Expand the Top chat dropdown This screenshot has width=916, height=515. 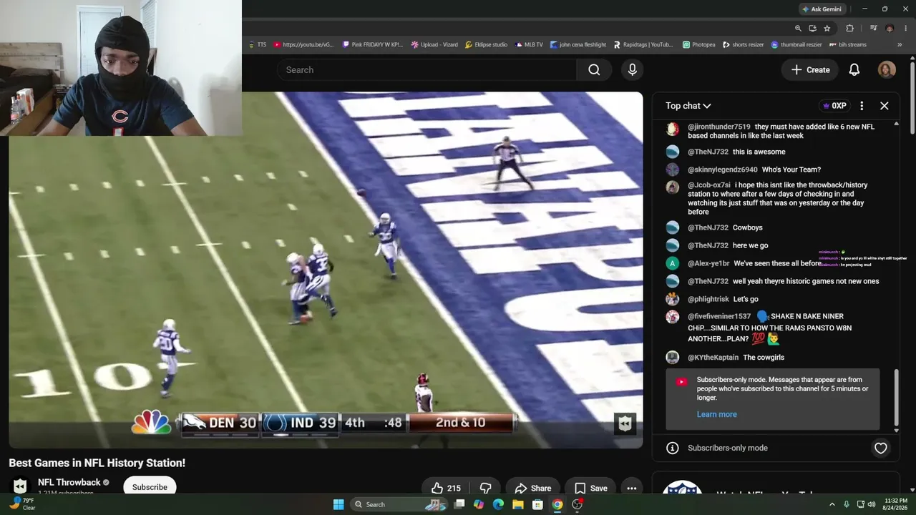pyautogui.click(x=688, y=106)
